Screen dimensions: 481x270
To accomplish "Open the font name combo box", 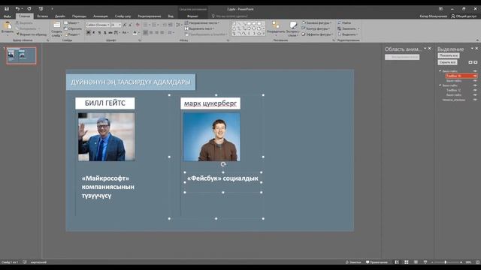I will pos(98,25).
